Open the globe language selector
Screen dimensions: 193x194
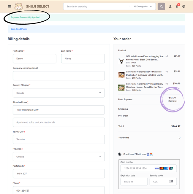click(183, 7)
